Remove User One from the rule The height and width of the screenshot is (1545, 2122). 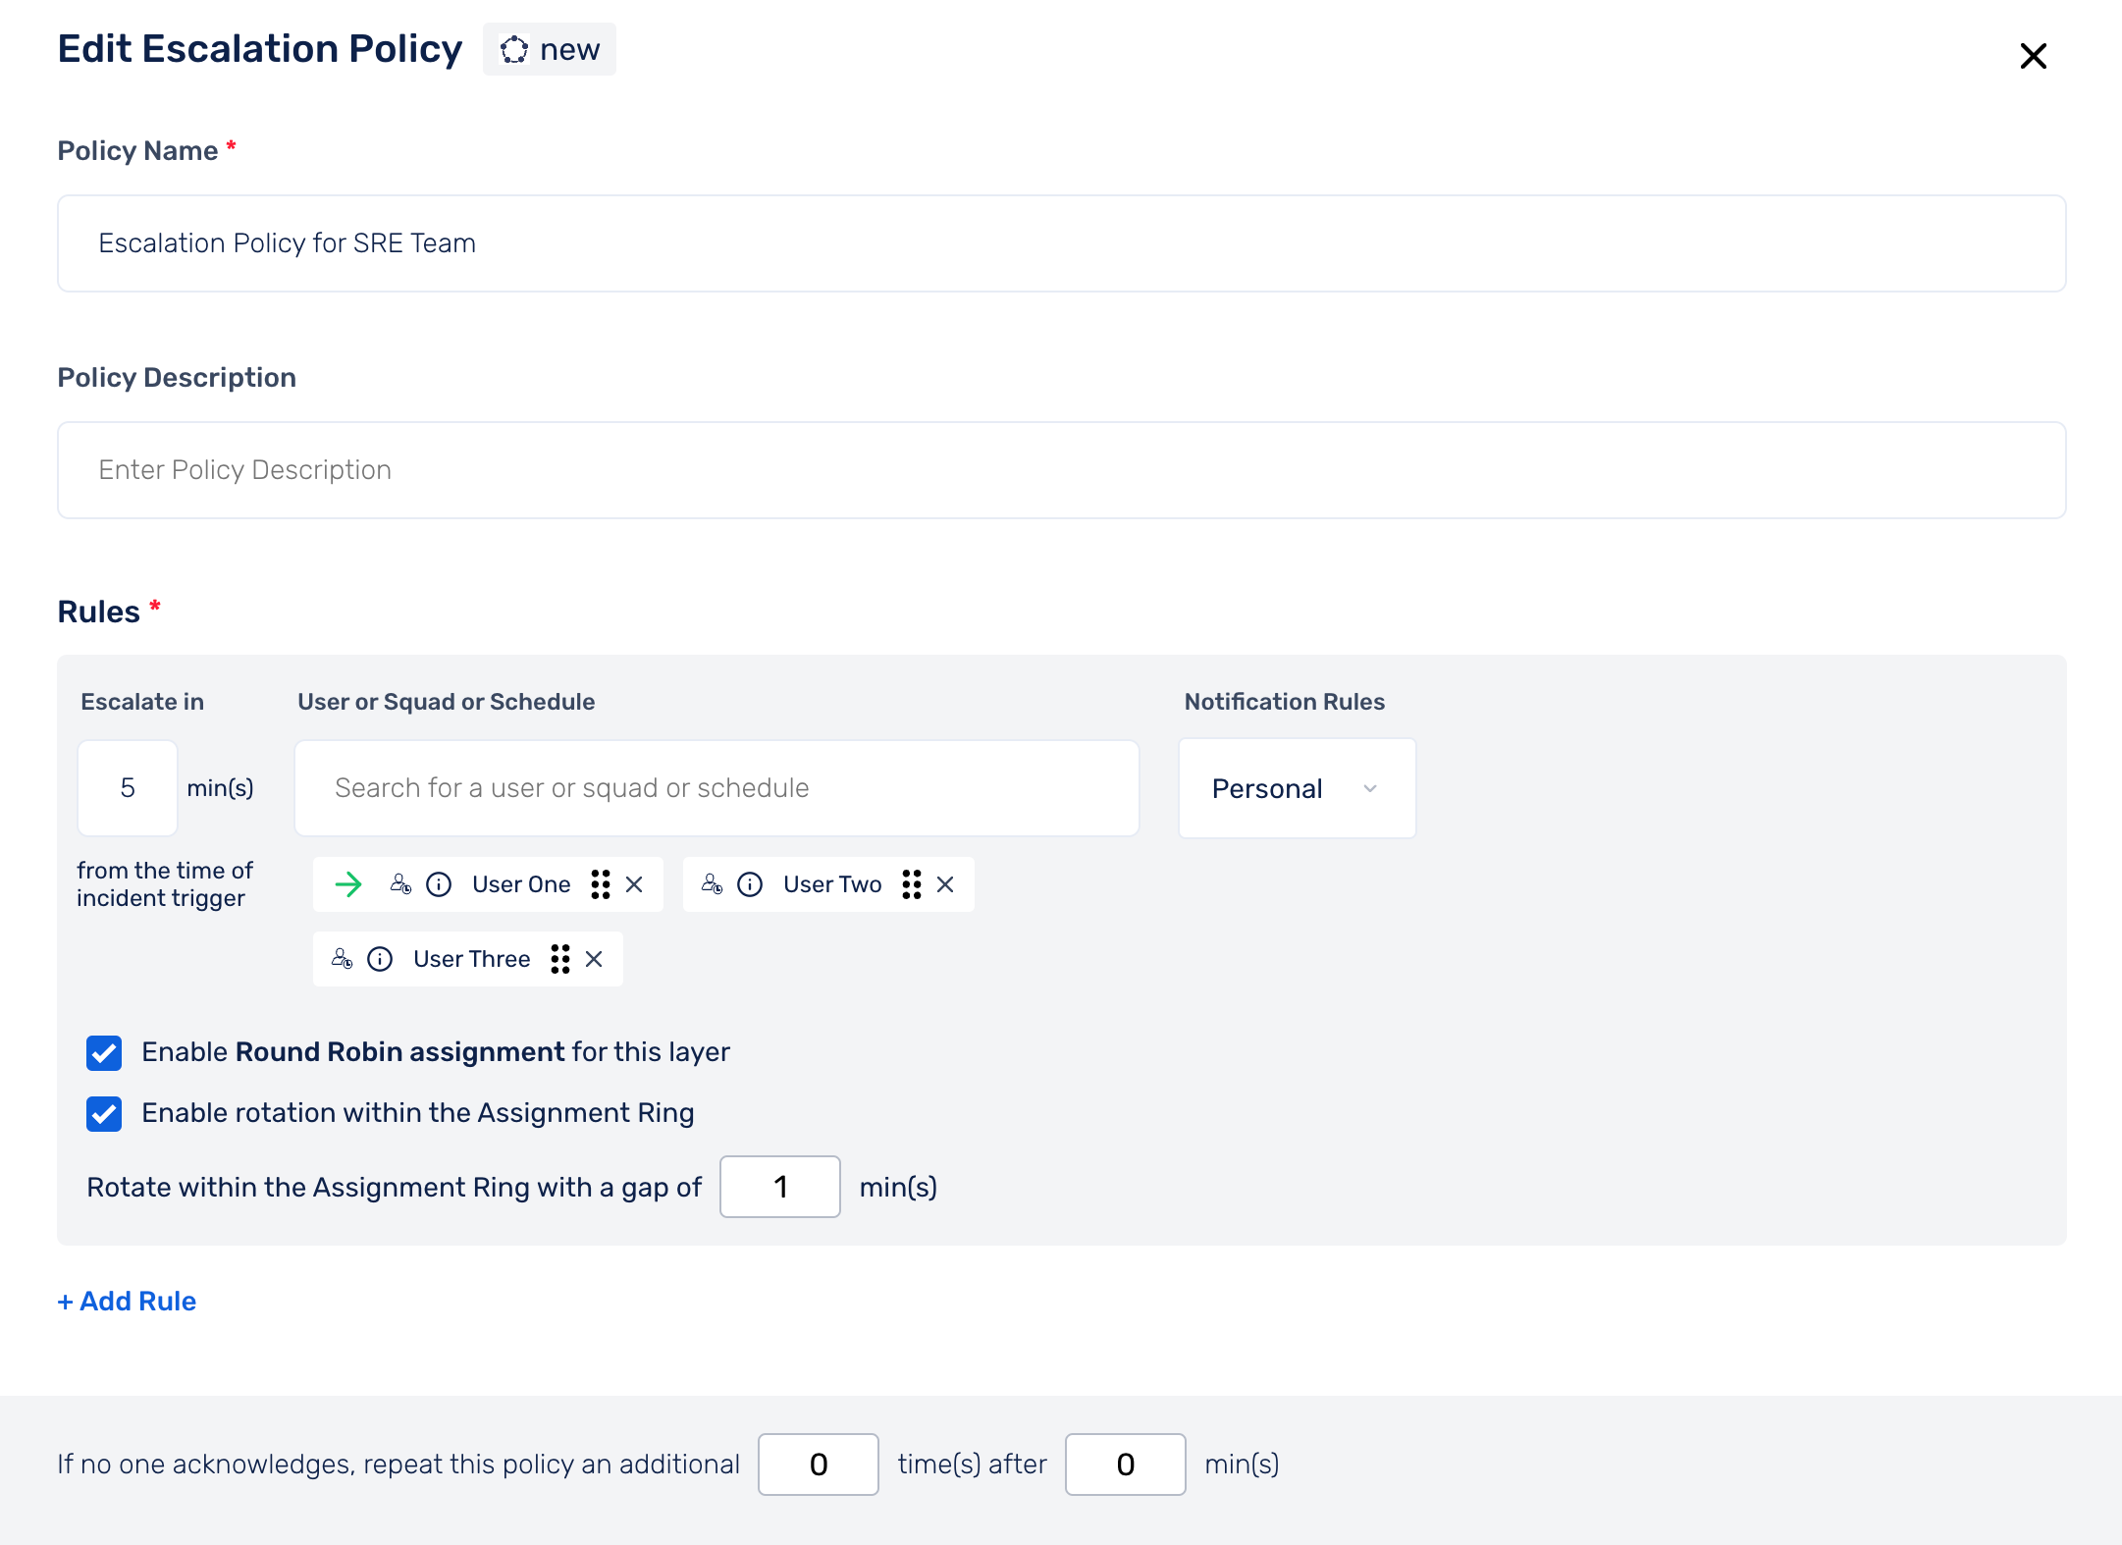(x=634, y=884)
